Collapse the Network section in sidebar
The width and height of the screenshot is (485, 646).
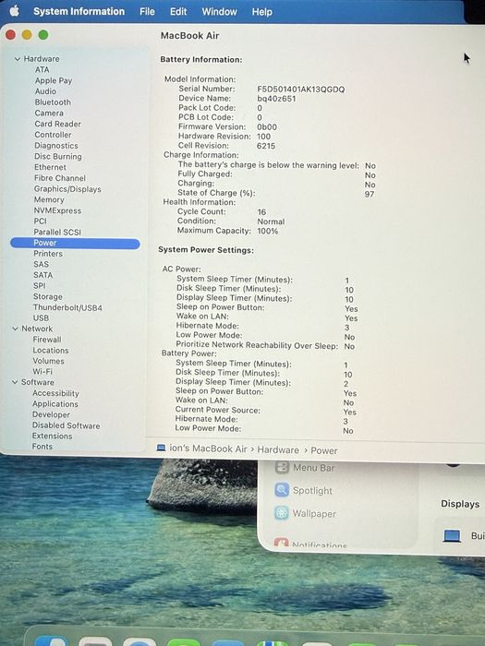(x=16, y=329)
